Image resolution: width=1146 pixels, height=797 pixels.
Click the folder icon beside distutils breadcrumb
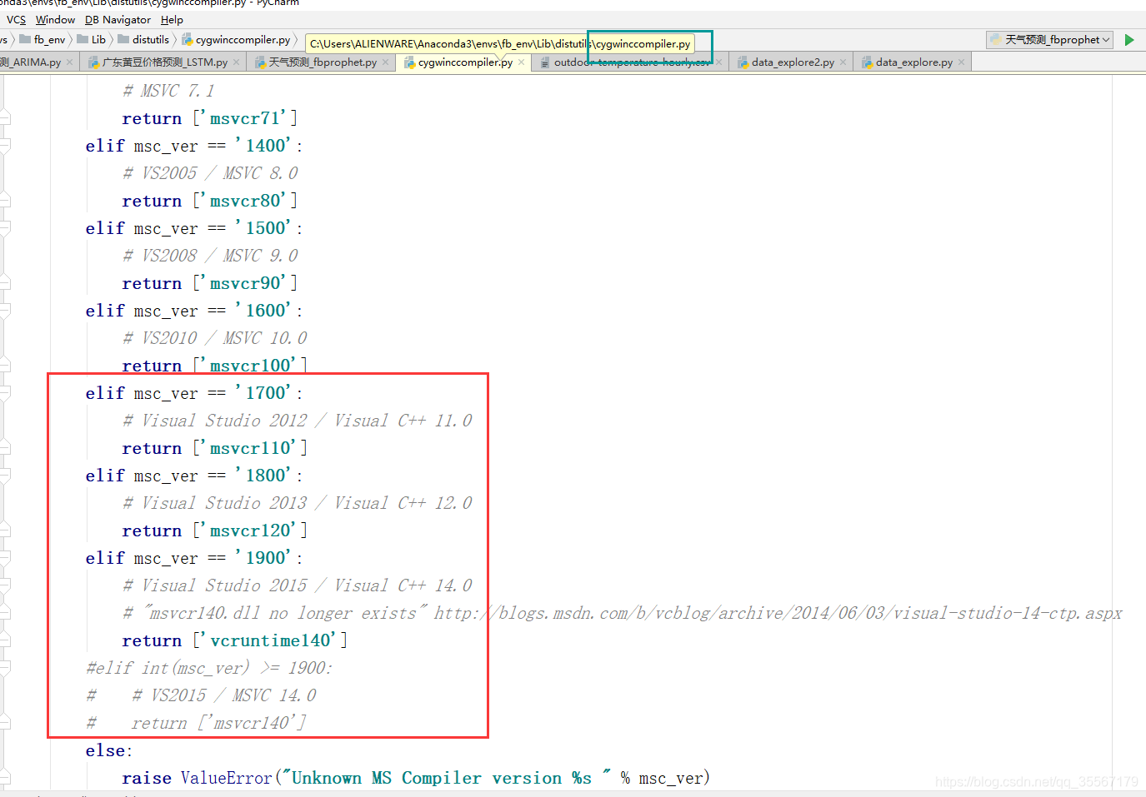(x=123, y=39)
